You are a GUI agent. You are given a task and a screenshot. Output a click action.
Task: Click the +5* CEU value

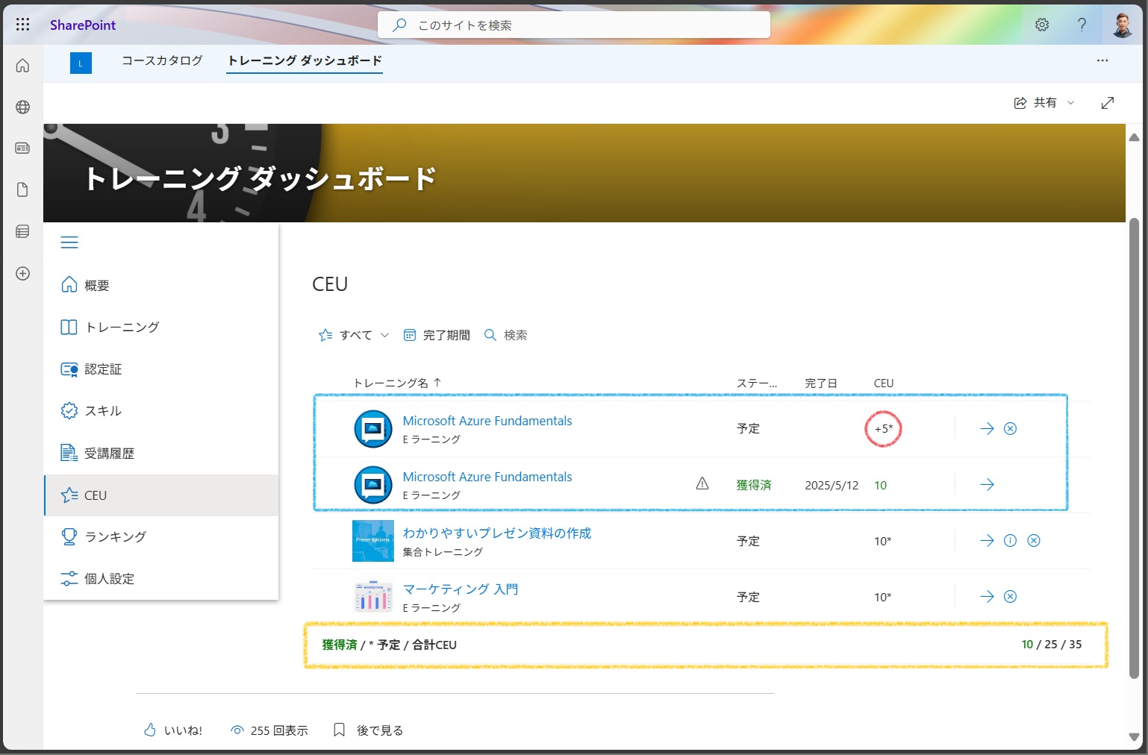[x=884, y=429]
